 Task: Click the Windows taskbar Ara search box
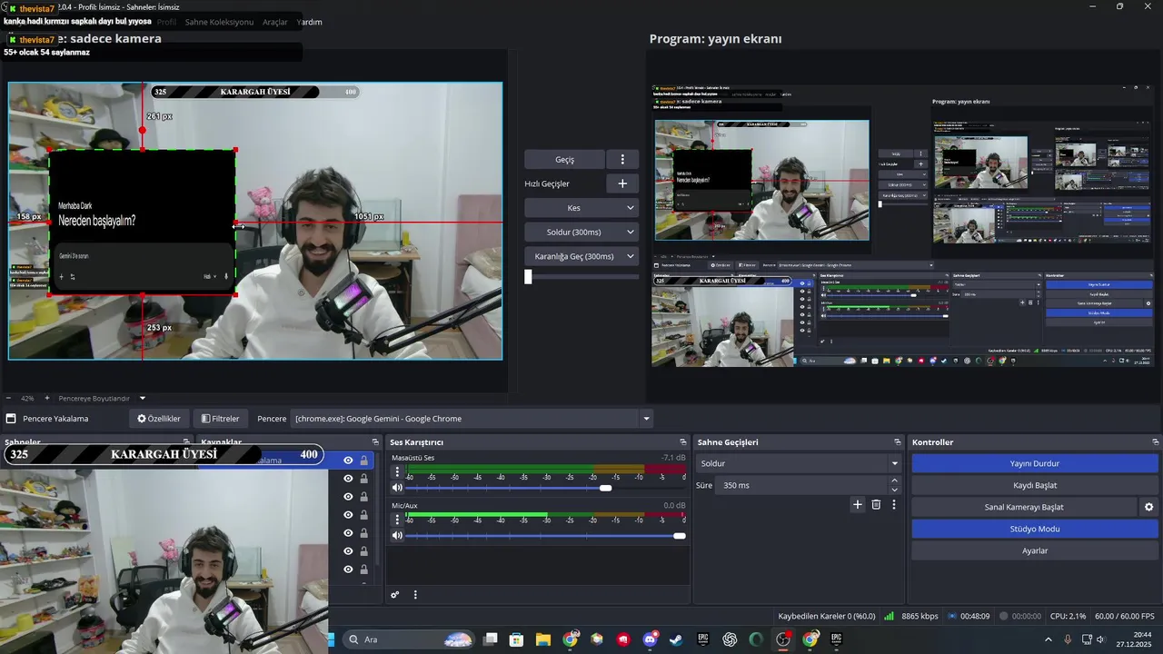(410, 639)
